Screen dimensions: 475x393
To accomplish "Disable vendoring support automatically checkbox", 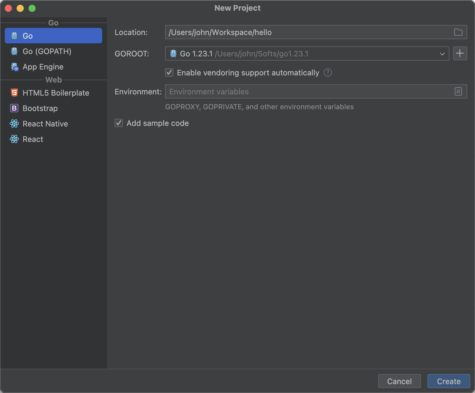I will pos(169,72).
